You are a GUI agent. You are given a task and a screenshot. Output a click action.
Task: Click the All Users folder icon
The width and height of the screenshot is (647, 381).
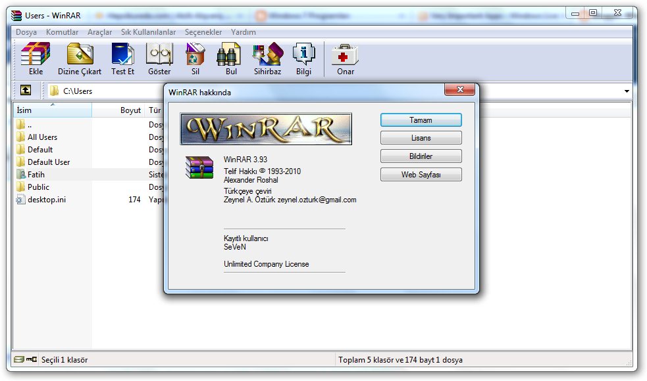pyautogui.click(x=20, y=137)
